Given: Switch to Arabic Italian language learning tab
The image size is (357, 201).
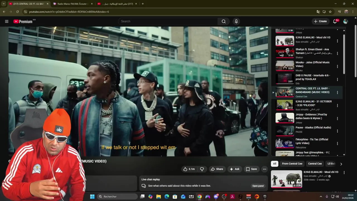Looking at the screenshot, I should click(x=117, y=4).
